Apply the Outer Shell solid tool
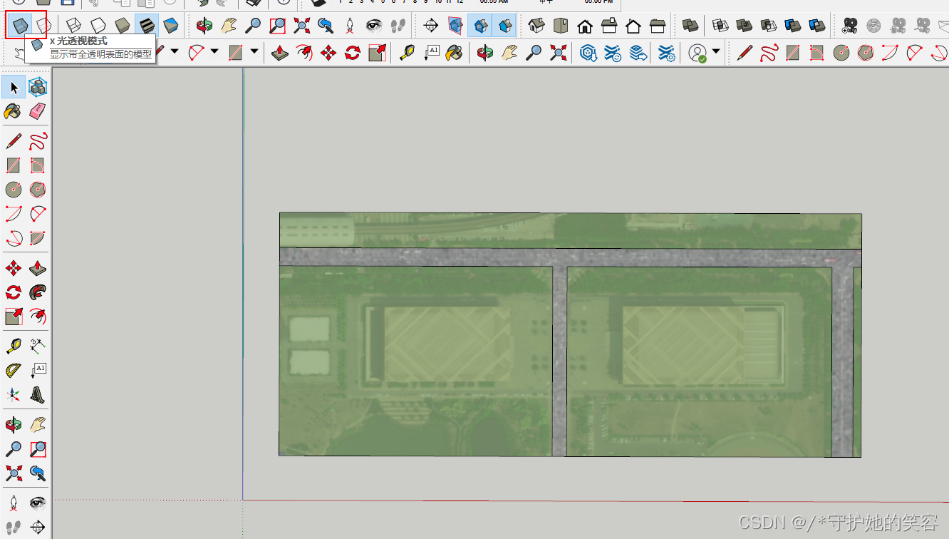This screenshot has height=539, width=949. pyautogui.click(x=690, y=26)
